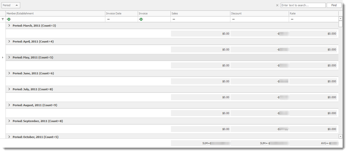Click the Period group-by sort chip
The height and width of the screenshot is (153, 348).
11,5
